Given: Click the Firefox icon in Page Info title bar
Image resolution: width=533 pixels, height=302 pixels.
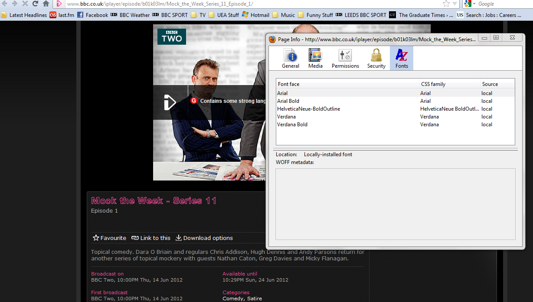Looking at the screenshot, I should pyautogui.click(x=272, y=39).
